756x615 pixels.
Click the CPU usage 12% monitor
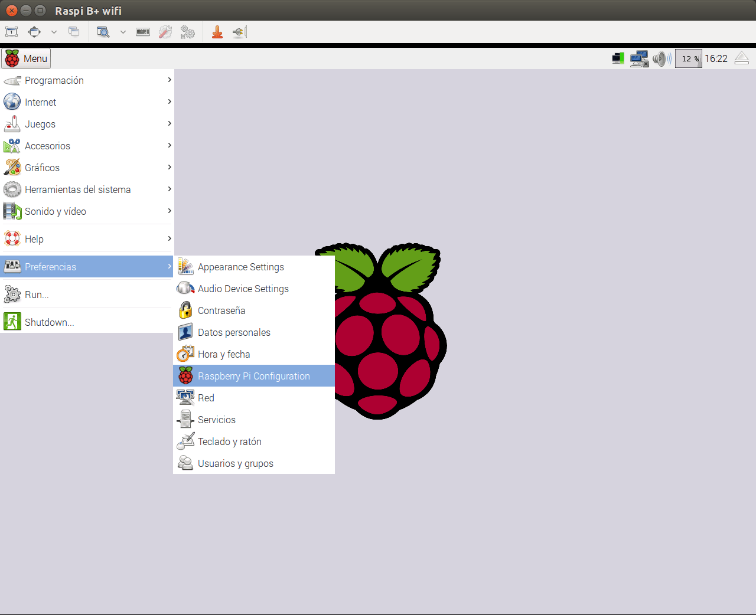(x=688, y=58)
